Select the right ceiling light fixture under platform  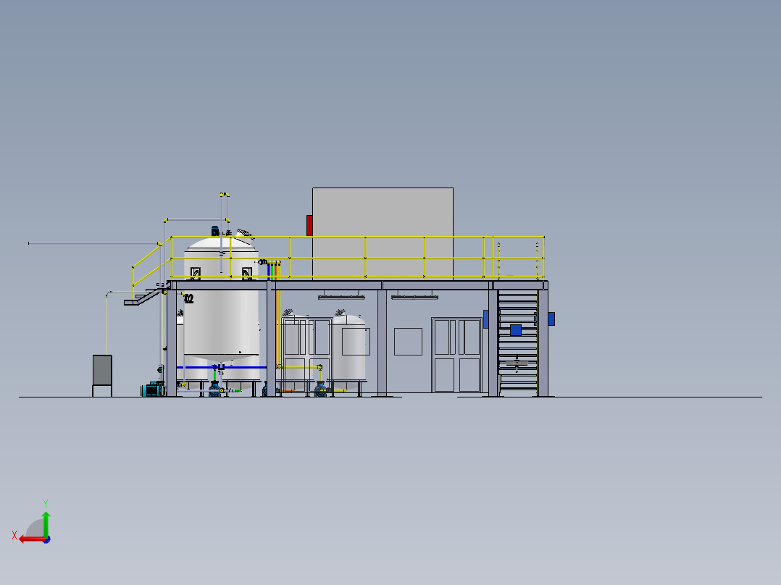pyautogui.click(x=414, y=298)
